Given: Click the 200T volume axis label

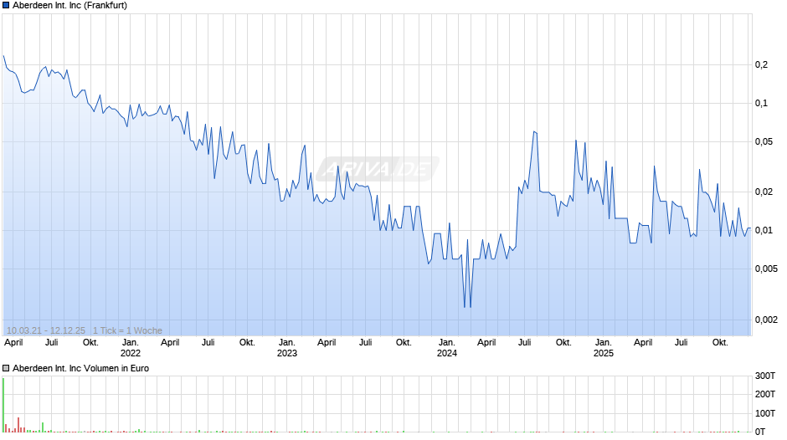Looking at the screenshot, I should coord(765,394).
